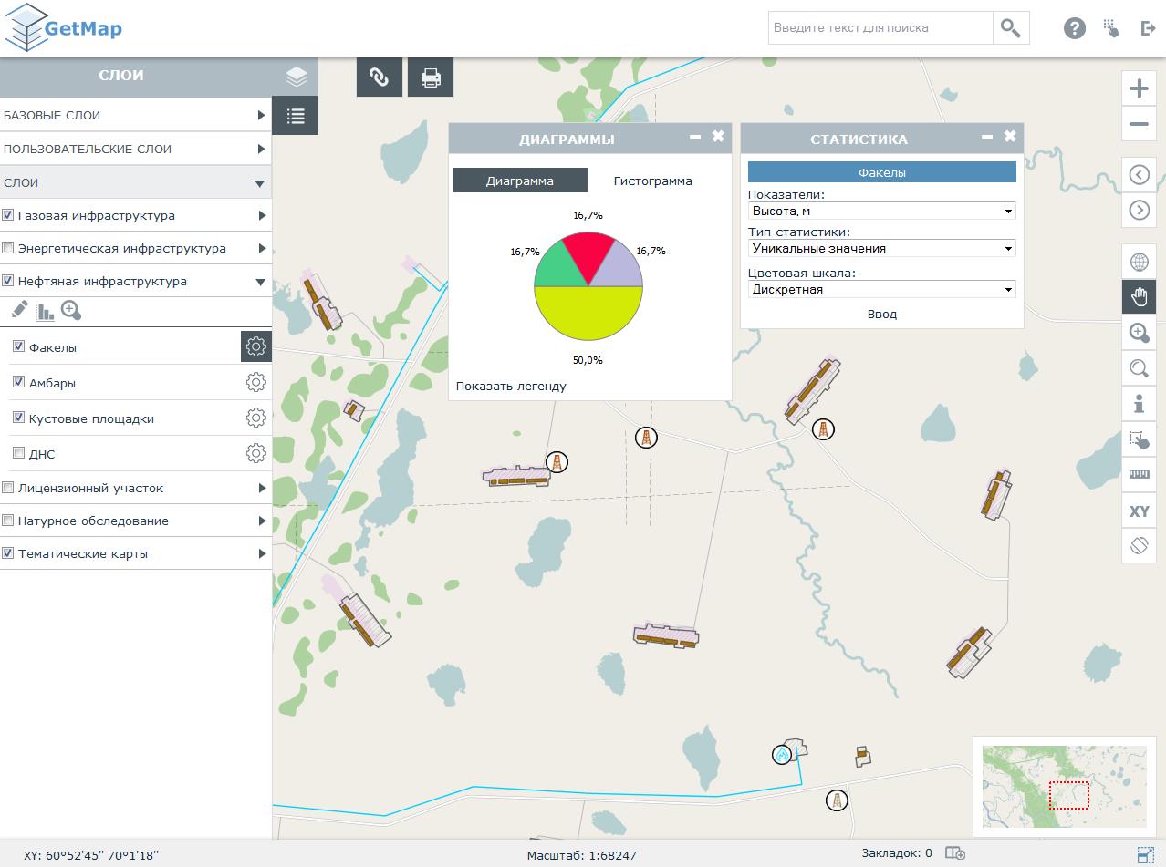Enable the ДНС layer checkbox

click(18, 453)
